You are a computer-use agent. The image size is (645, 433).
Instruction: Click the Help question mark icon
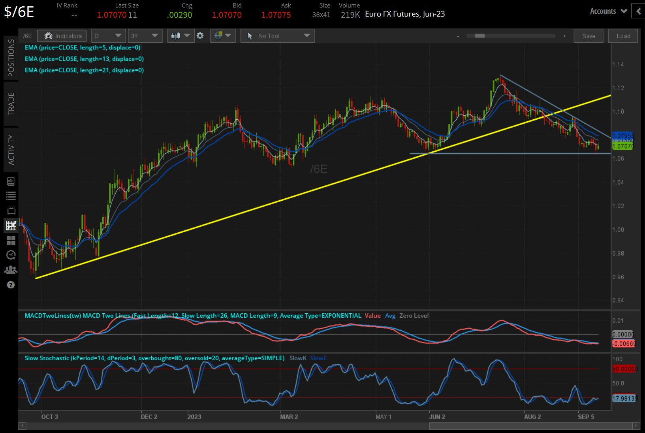point(11,284)
